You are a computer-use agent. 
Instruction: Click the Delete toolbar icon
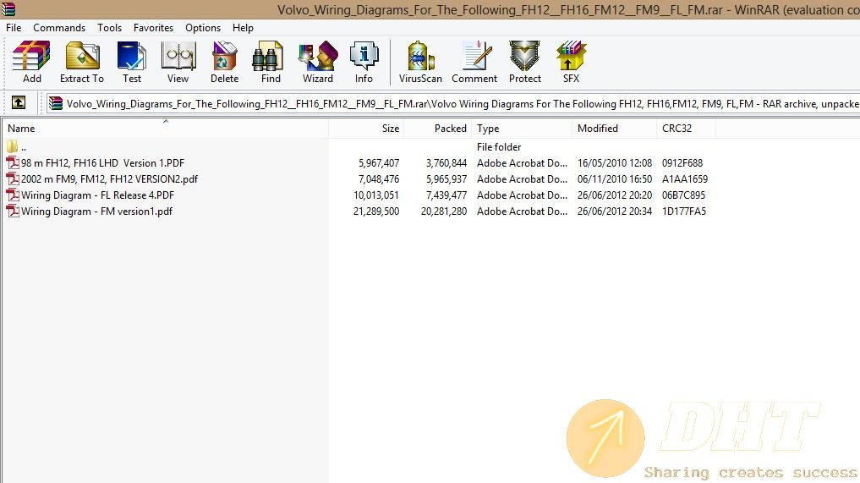click(224, 62)
